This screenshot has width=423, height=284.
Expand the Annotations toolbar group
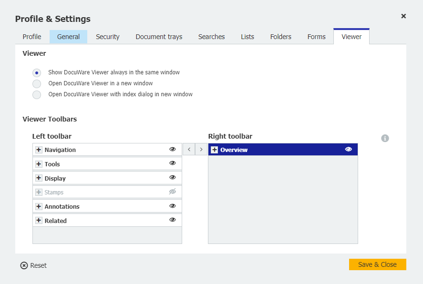39,207
